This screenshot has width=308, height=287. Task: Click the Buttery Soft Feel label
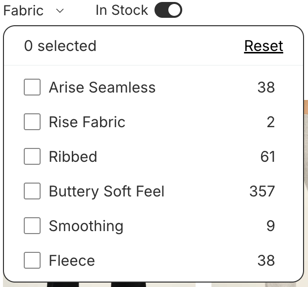click(106, 191)
